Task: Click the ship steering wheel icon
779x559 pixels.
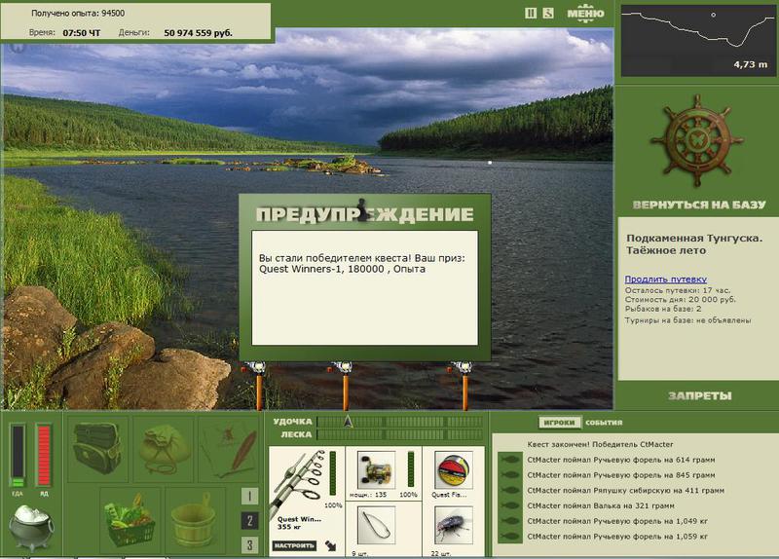Action: (x=696, y=139)
